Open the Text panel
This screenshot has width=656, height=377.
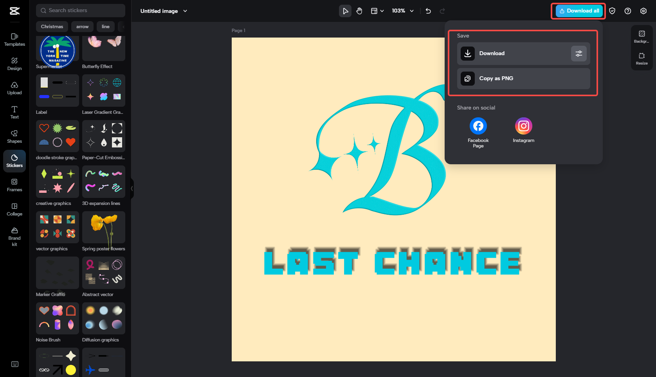14,112
